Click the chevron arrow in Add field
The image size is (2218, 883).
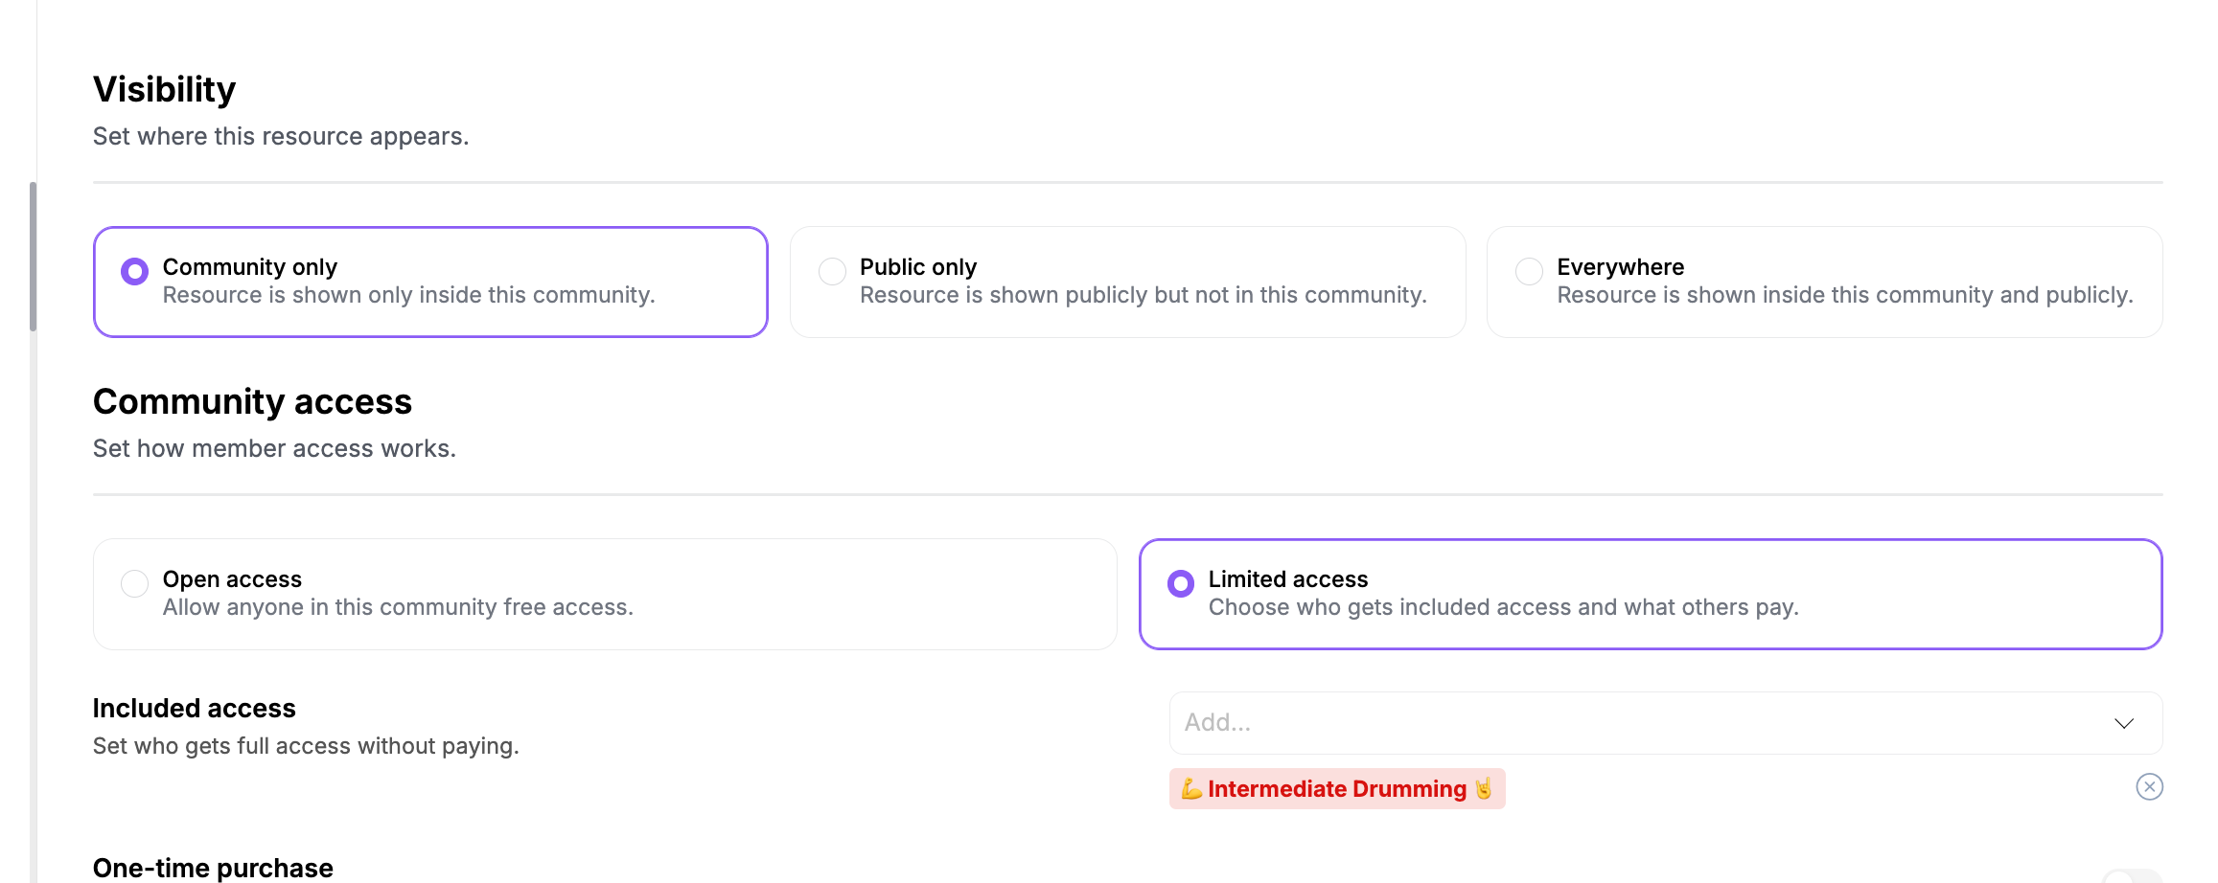2124,723
